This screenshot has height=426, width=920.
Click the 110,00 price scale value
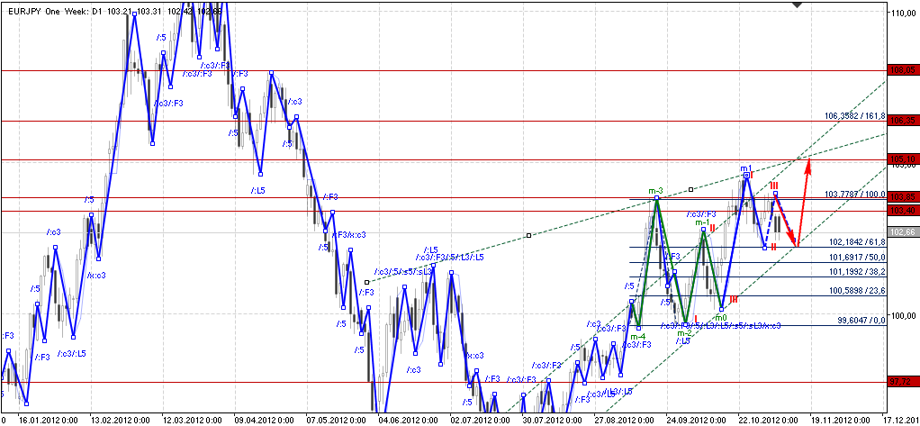(903, 14)
